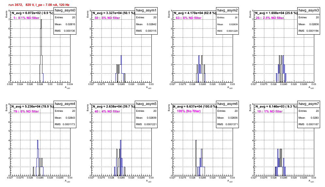The height and width of the screenshot is (187, 325).
Task: Click the 100% (No filter) label
Action: [x=189, y=111]
